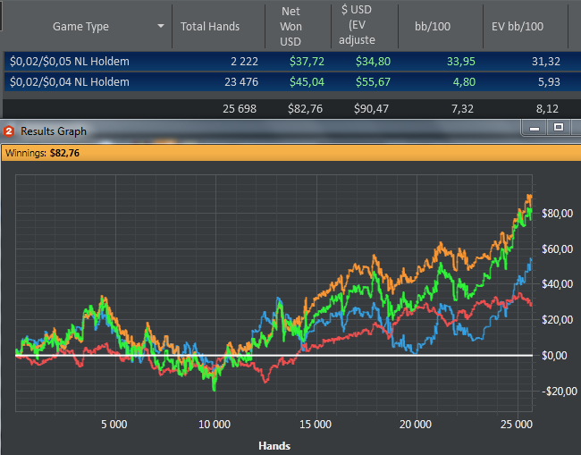Click the Results Graph window app icon
This screenshot has width=581, height=455.
click(9, 131)
